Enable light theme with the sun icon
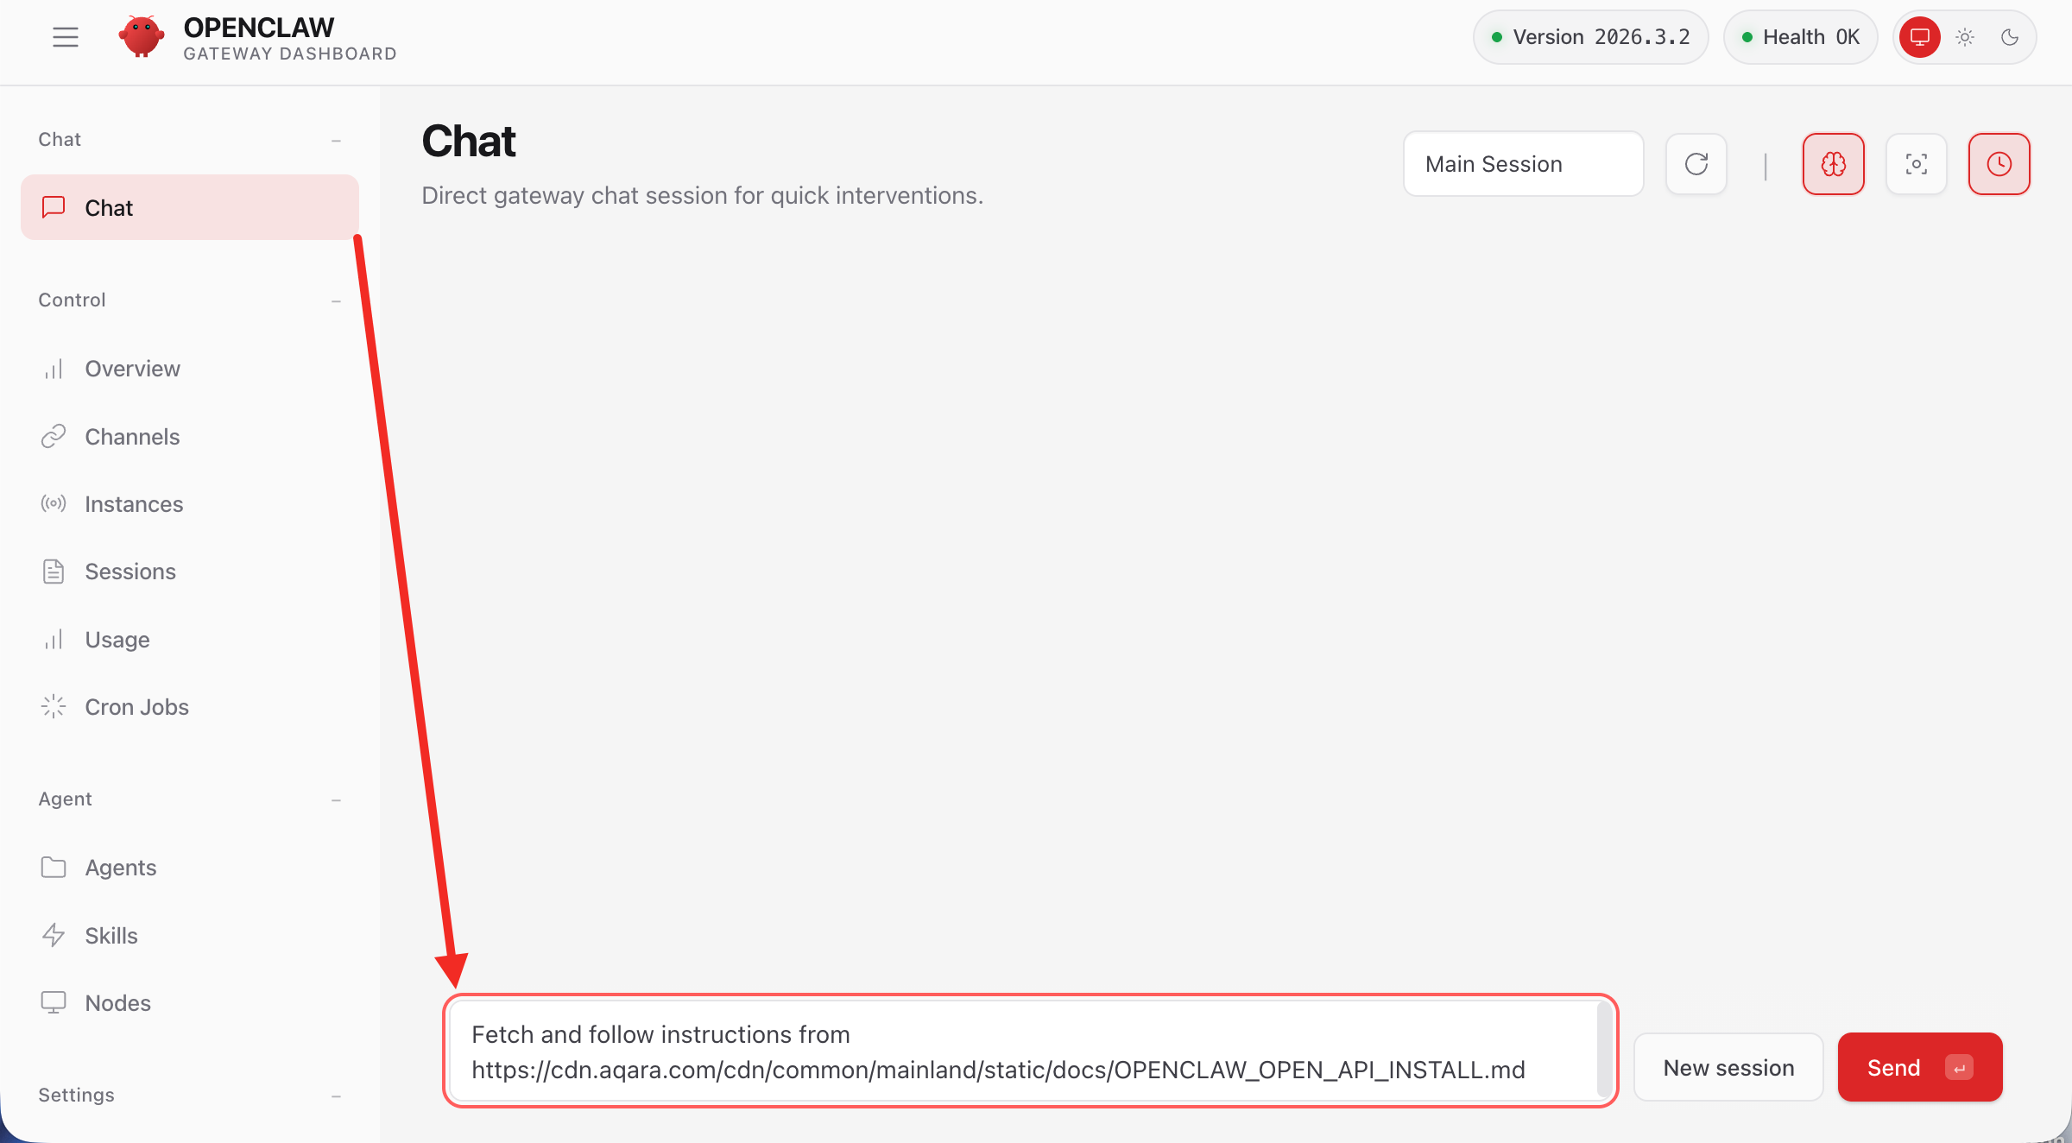The height and width of the screenshot is (1143, 2072). click(x=1965, y=36)
